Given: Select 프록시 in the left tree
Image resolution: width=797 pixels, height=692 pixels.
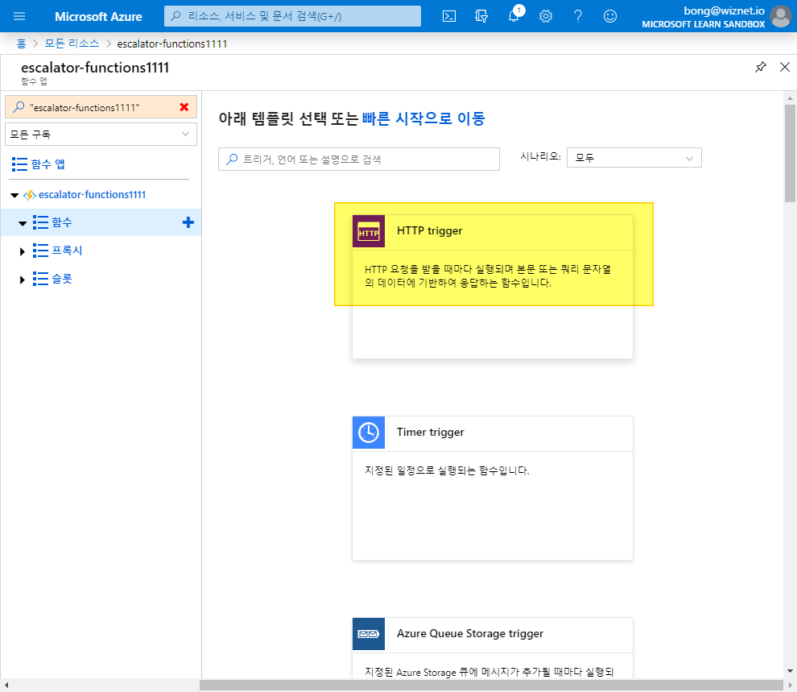Looking at the screenshot, I should click(67, 251).
